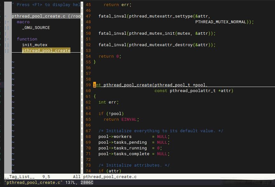The height and width of the screenshot is (187, 275).
Task: Click pthread_poolattr_t on line 60
Action: point(192,91)
